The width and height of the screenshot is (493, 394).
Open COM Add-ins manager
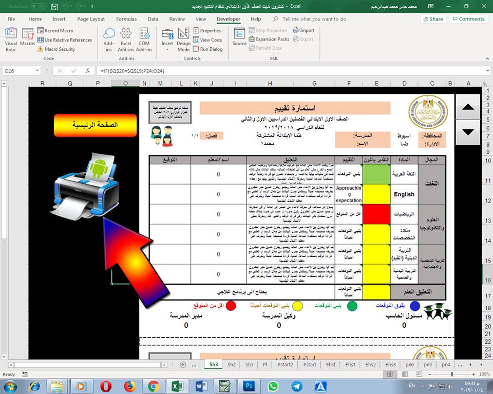point(144,40)
